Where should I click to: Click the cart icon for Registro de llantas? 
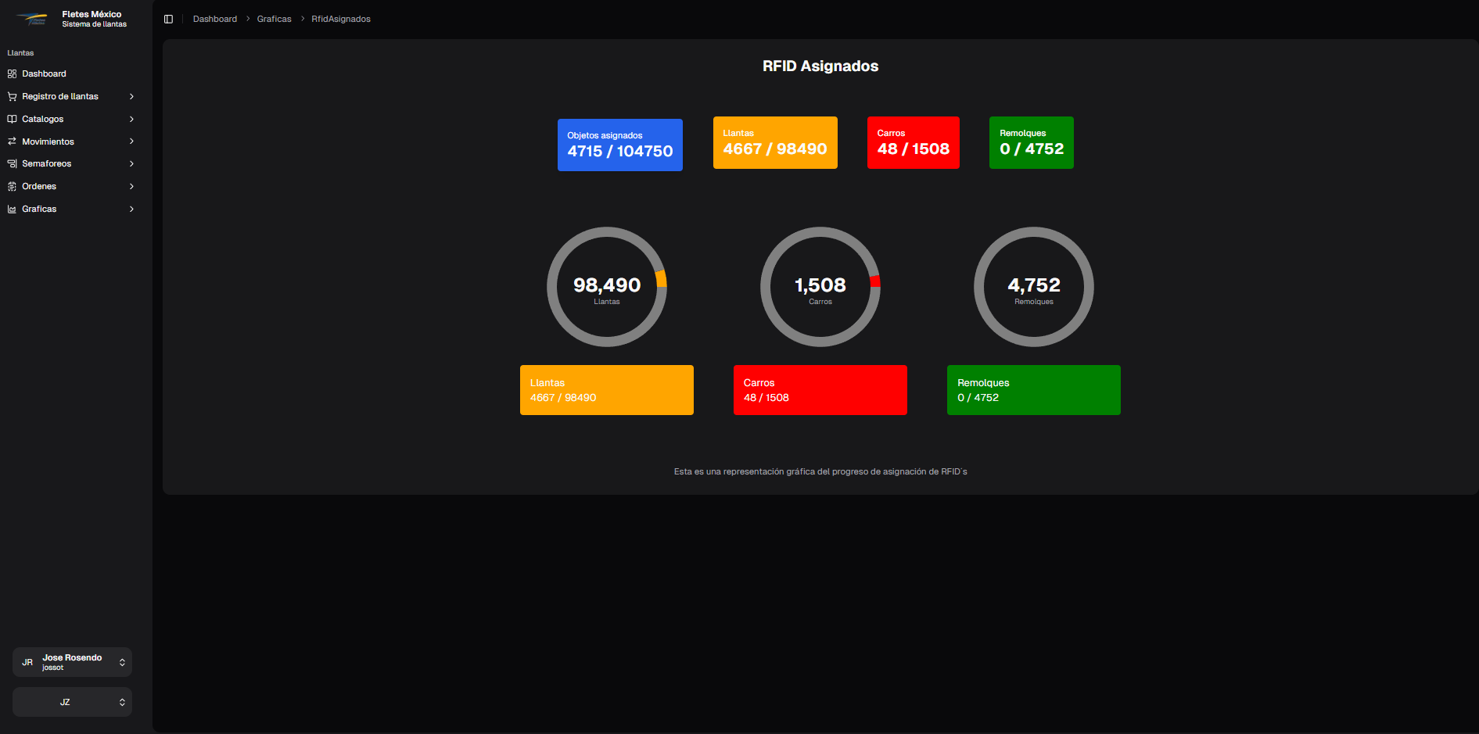(x=12, y=96)
